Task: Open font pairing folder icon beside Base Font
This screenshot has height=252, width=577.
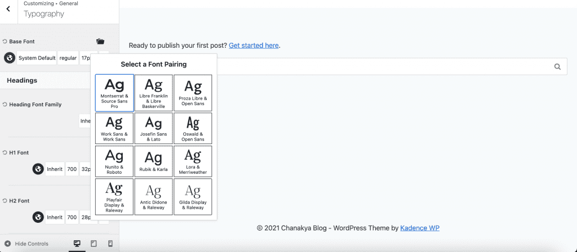Action: (100, 42)
